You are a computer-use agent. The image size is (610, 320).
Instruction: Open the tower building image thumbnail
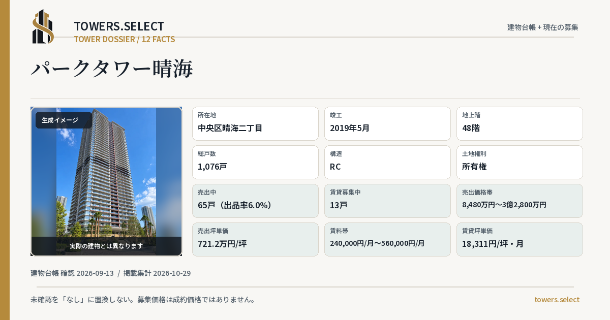pyautogui.click(x=106, y=181)
